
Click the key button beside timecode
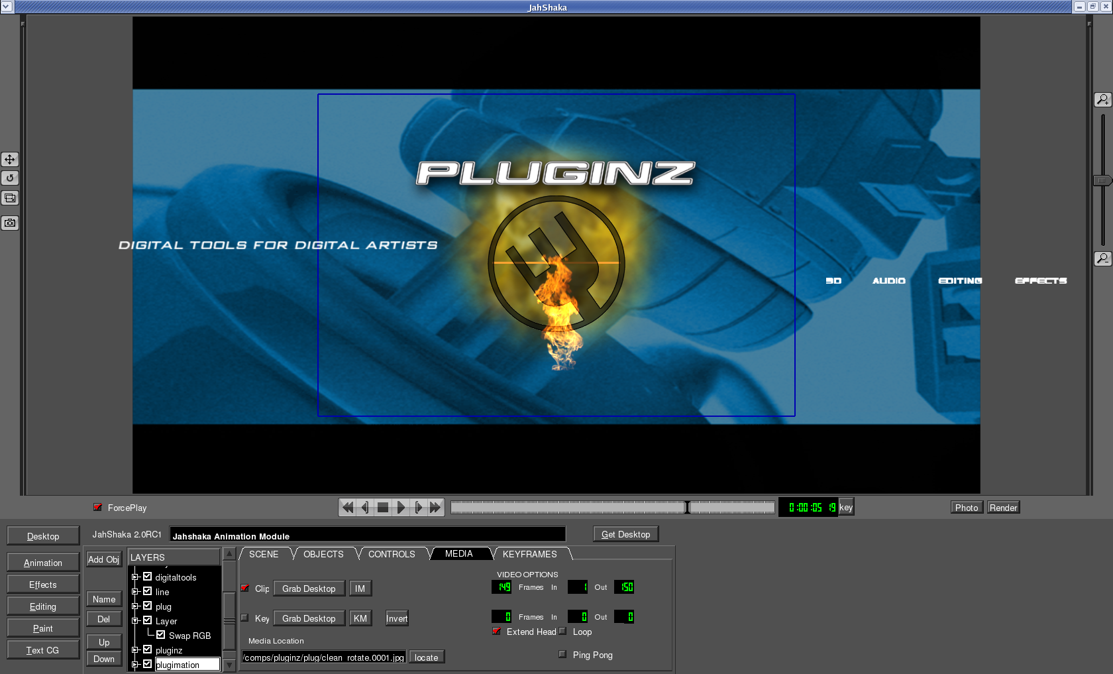pyautogui.click(x=846, y=508)
